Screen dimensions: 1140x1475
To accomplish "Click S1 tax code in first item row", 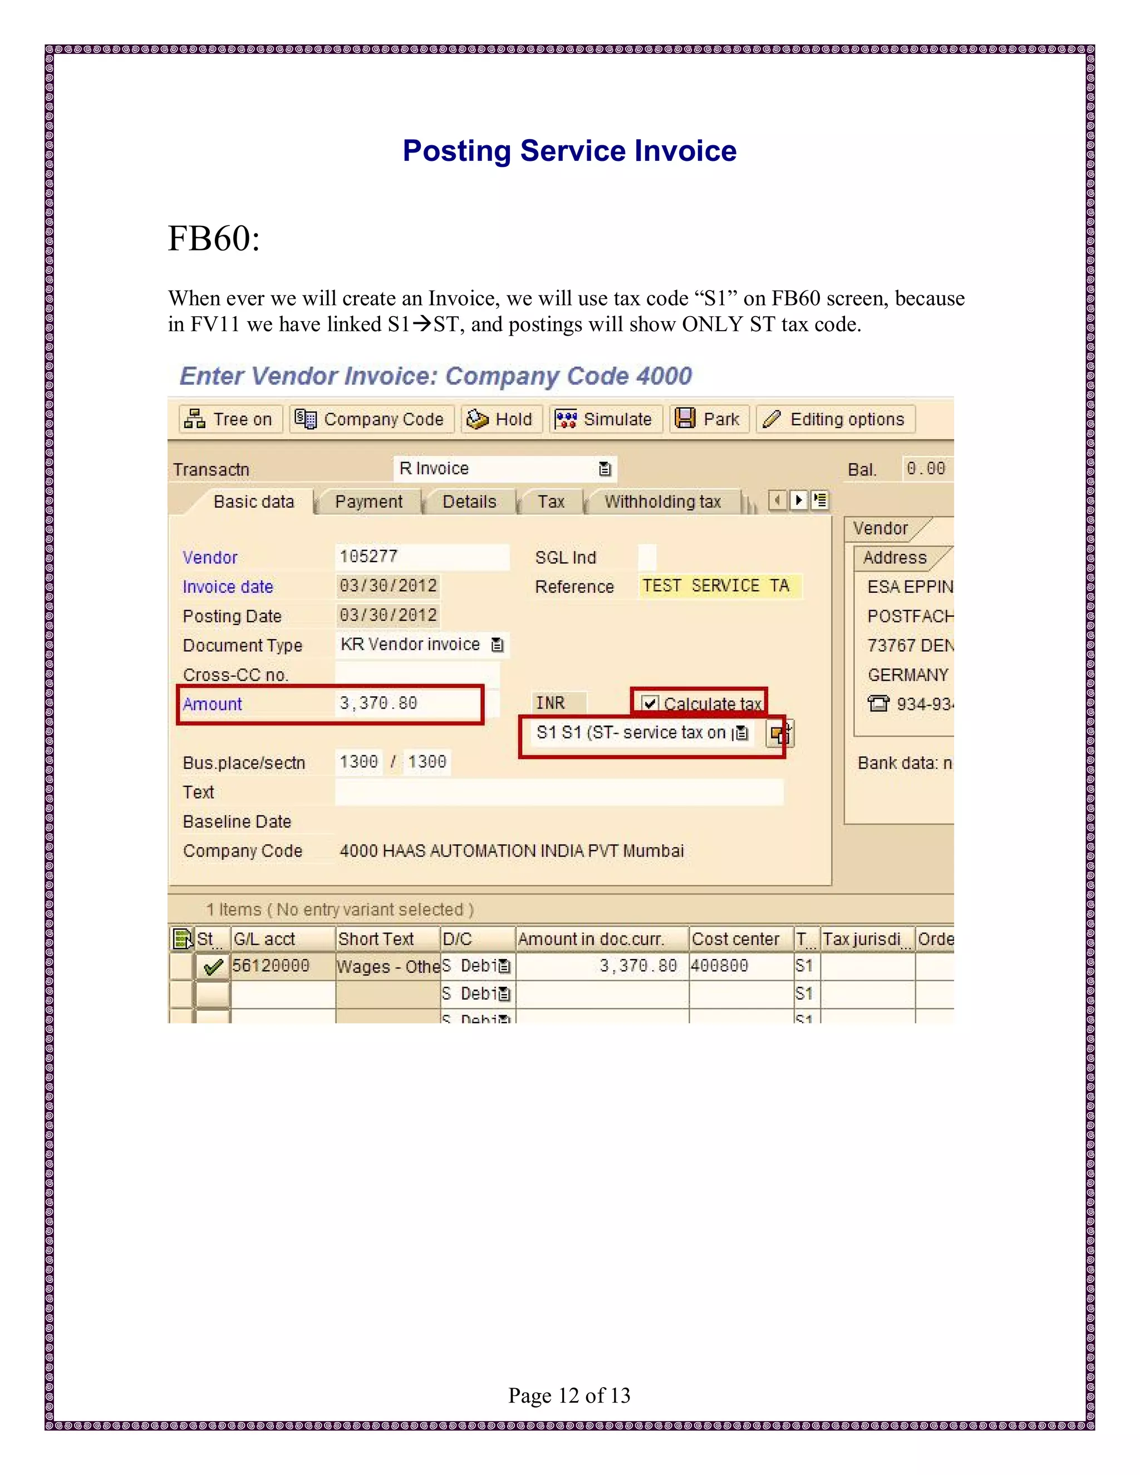I will click(807, 966).
